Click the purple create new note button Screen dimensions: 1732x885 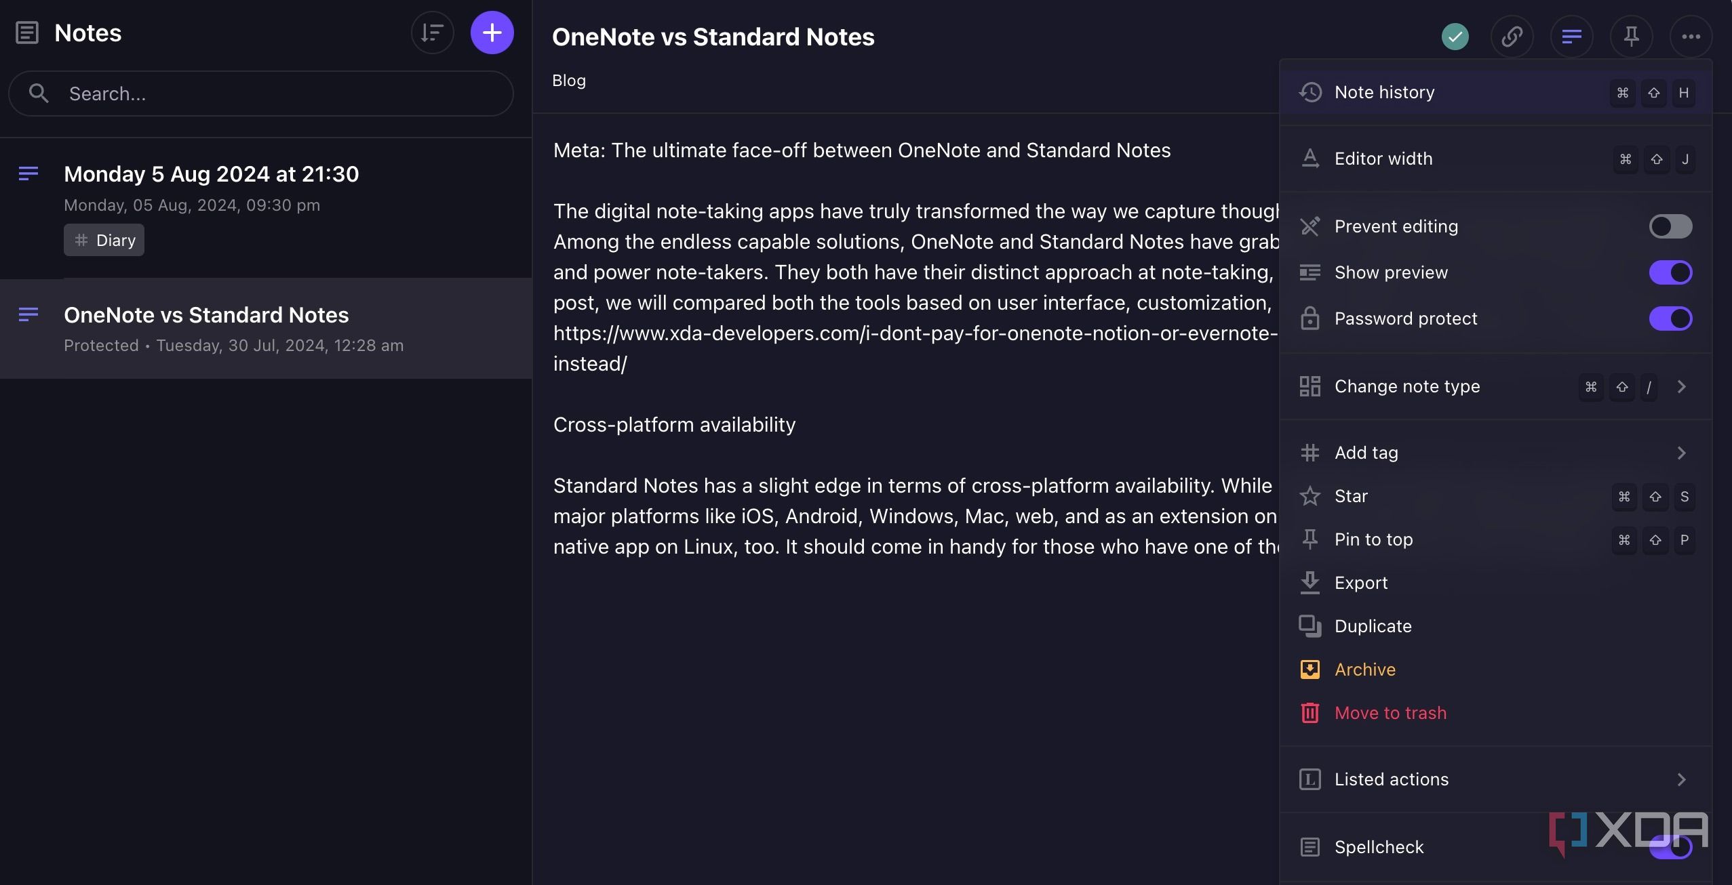[x=492, y=33]
